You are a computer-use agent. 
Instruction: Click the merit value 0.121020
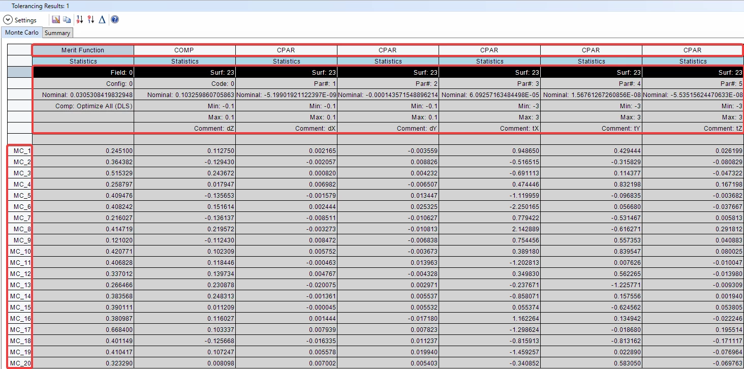pos(83,240)
